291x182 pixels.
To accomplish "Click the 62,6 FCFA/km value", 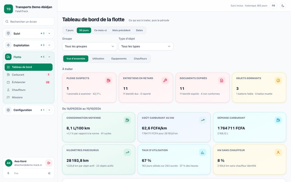I will [x=154, y=128].
